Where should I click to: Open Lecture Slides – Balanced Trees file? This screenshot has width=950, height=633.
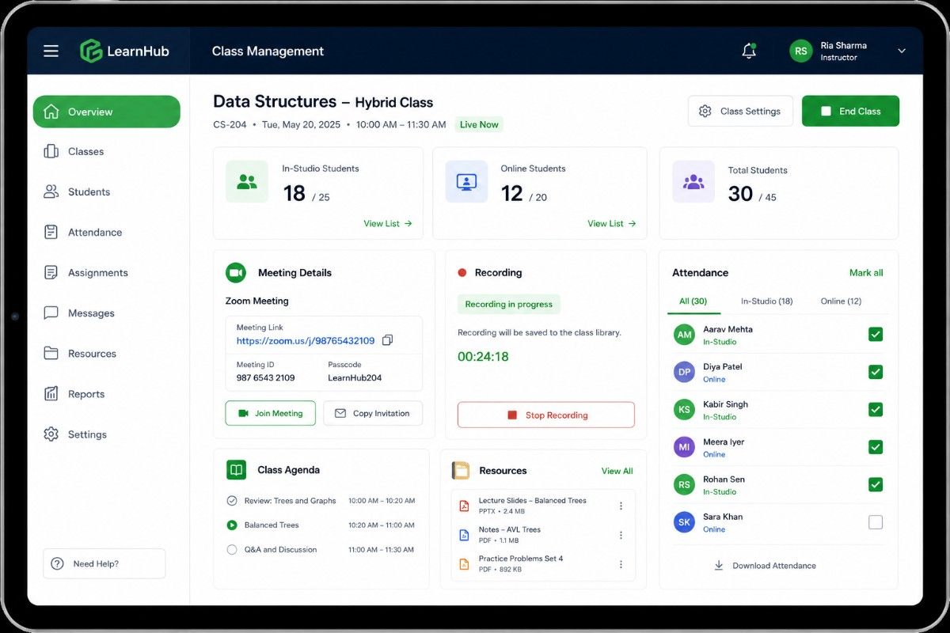[x=532, y=506]
